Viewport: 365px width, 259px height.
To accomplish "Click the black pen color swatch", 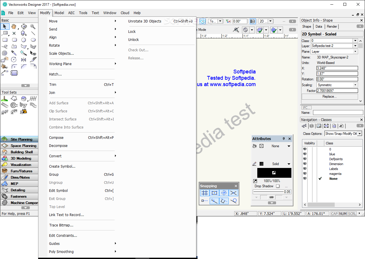I will pos(274,173).
